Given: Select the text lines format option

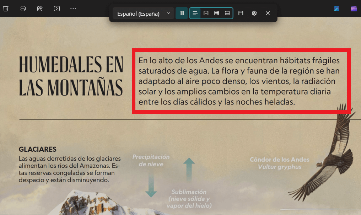Looking at the screenshot, I should point(195,13).
